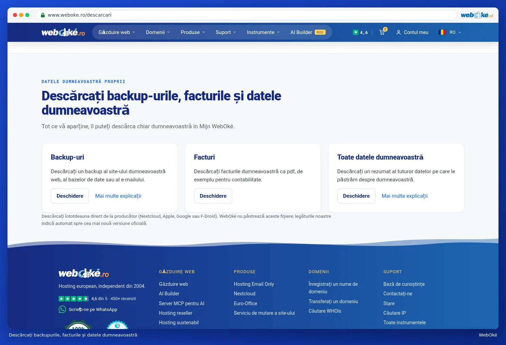
Task: Open Hosting reseller footer link
Action: click(176, 313)
